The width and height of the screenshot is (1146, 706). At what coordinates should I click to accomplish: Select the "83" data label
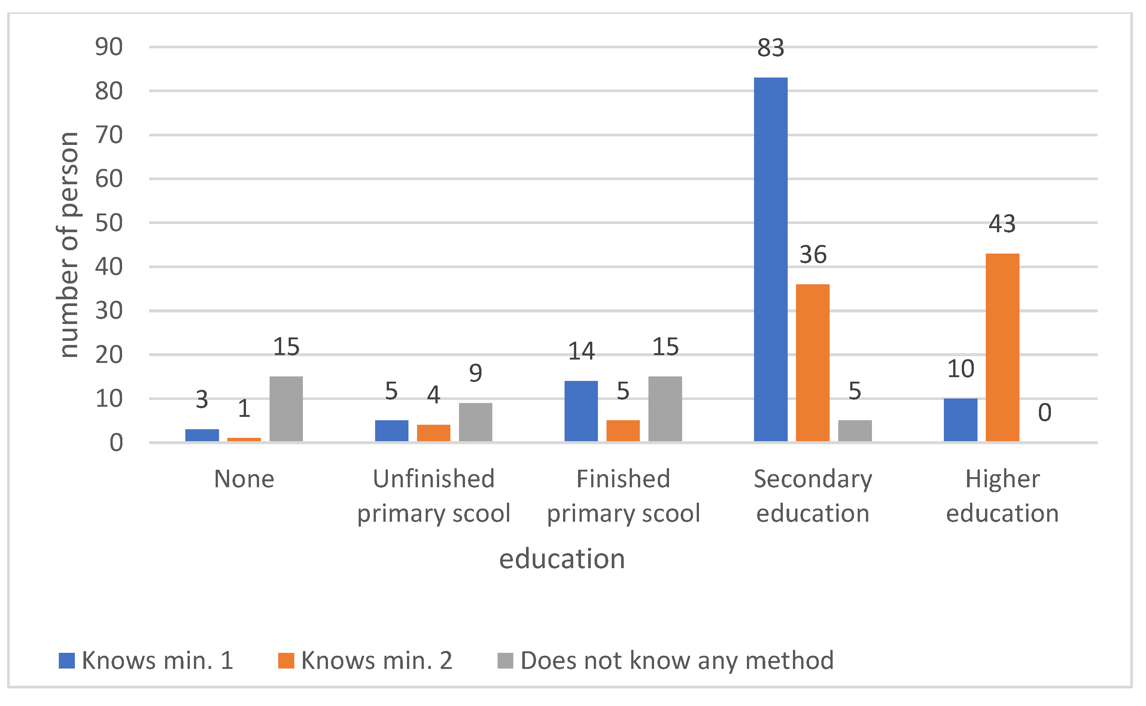pos(770,48)
